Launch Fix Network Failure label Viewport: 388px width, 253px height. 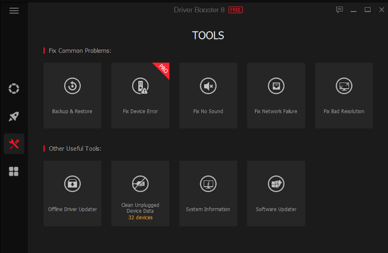(276, 111)
